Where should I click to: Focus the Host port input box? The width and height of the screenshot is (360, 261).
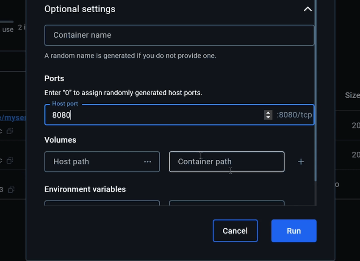point(157,115)
